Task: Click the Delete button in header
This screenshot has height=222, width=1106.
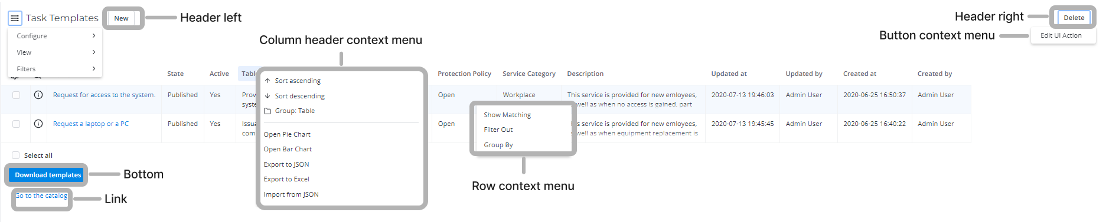Action: pyautogui.click(x=1074, y=18)
